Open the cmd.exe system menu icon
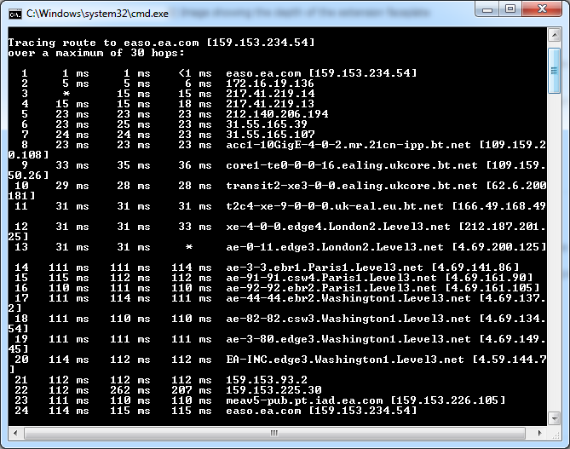This screenshot has height=449, width=570. pos(15,14)
